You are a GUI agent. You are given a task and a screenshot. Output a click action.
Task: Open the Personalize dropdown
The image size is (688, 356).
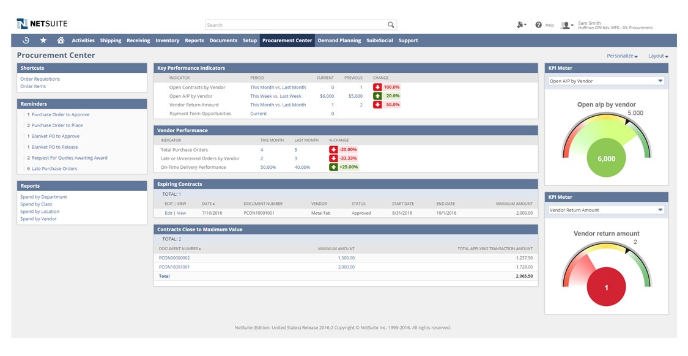coord(622,56)
